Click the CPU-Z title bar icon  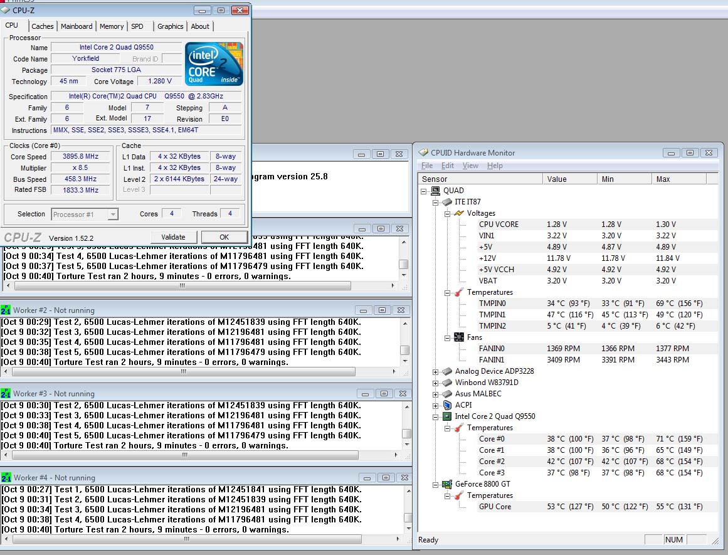5,10
